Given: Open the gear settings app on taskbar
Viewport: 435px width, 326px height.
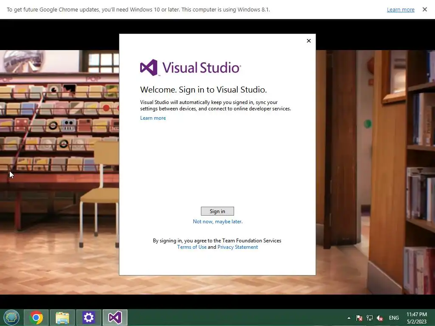Looking at the screenshot, I should point(89,318).
